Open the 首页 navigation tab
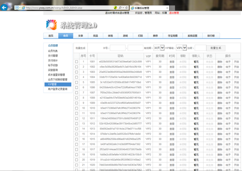This screenshot has width=242, height=171. pyautogui.click(x=51, y=36)
